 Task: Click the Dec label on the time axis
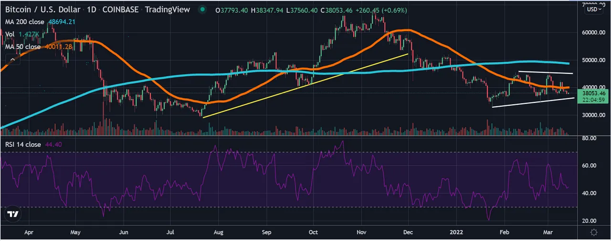pyautogui.click(x=408, y=233)
